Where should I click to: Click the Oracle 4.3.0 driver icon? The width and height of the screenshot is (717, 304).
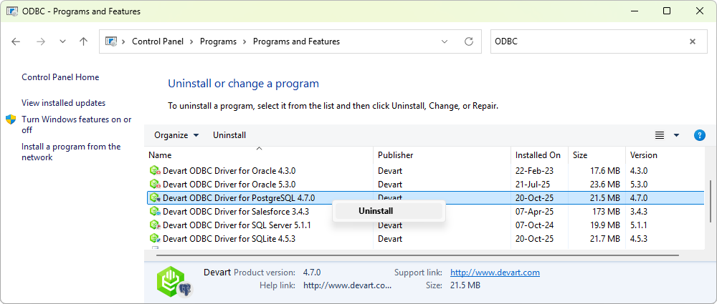pos(156,171)
